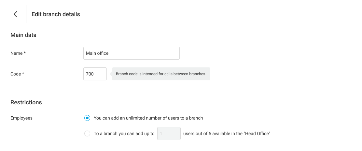Click the Code input field
Image resolution: width=362 pixels, height=151 pixels.
pos(95,74)
